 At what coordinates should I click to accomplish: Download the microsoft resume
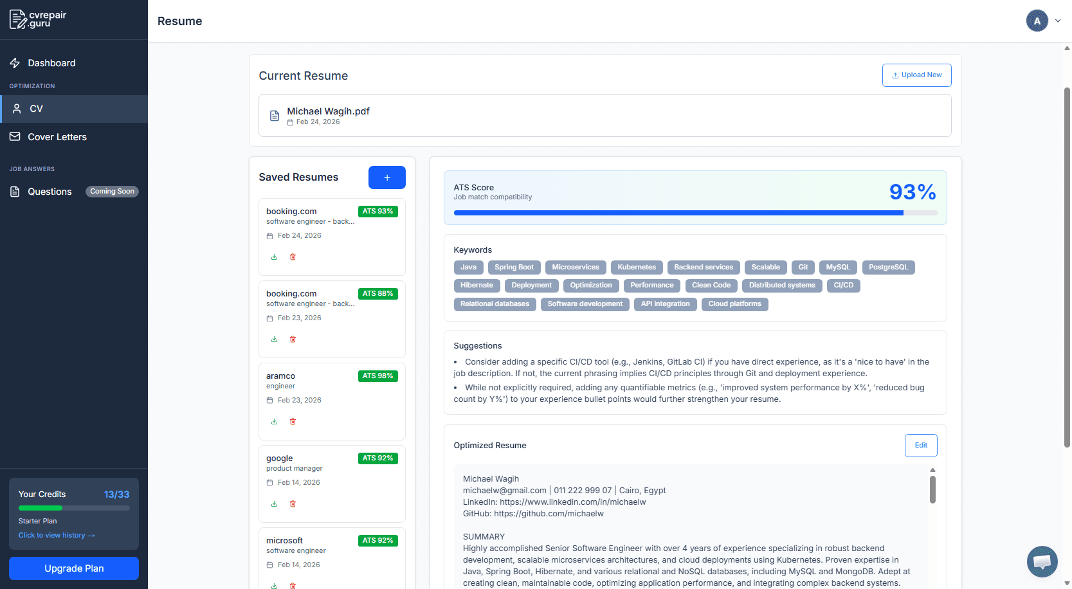tap(273, 585)
